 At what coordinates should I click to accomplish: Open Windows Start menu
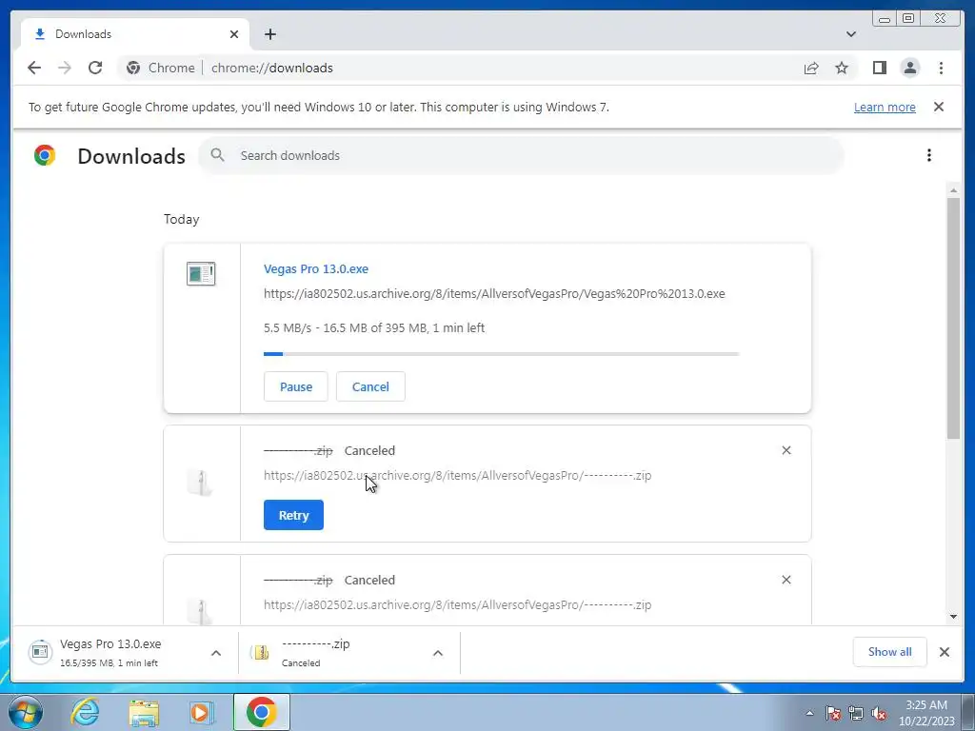[26, 712]
